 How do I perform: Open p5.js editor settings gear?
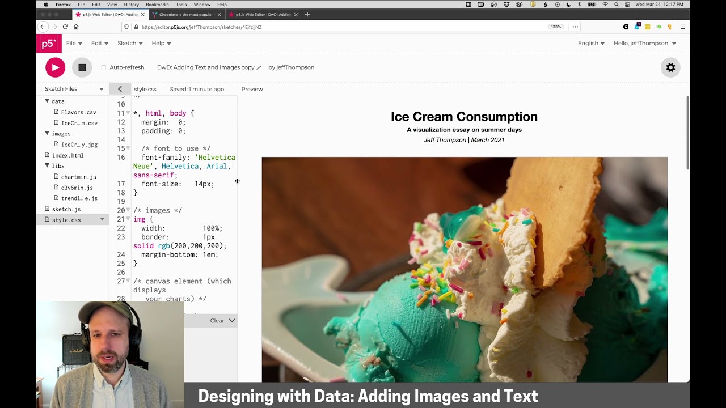click(x=670, y=67)
